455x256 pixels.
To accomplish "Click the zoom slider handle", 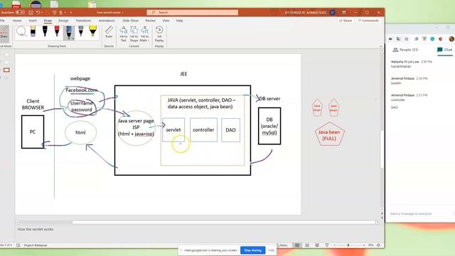I will (348, 245).
